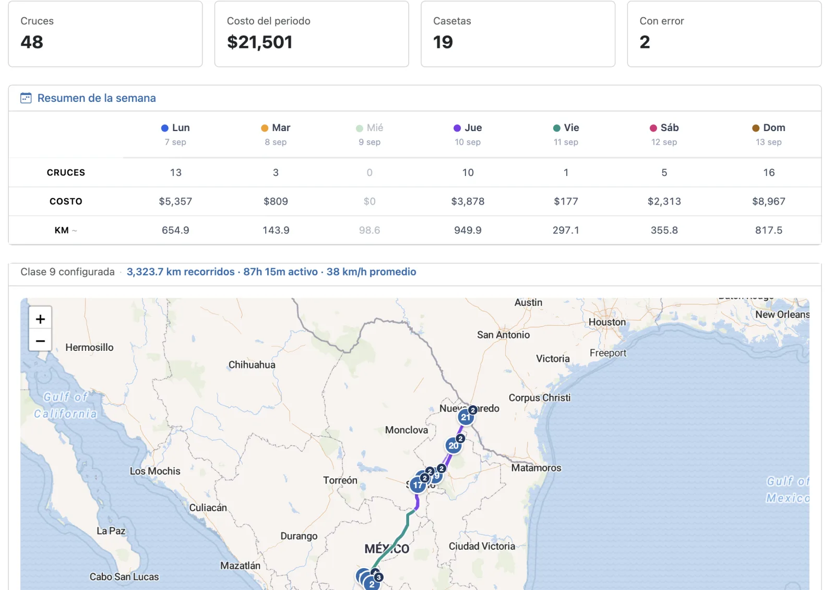Zoom out the map with minus button

tap(40, 340)
